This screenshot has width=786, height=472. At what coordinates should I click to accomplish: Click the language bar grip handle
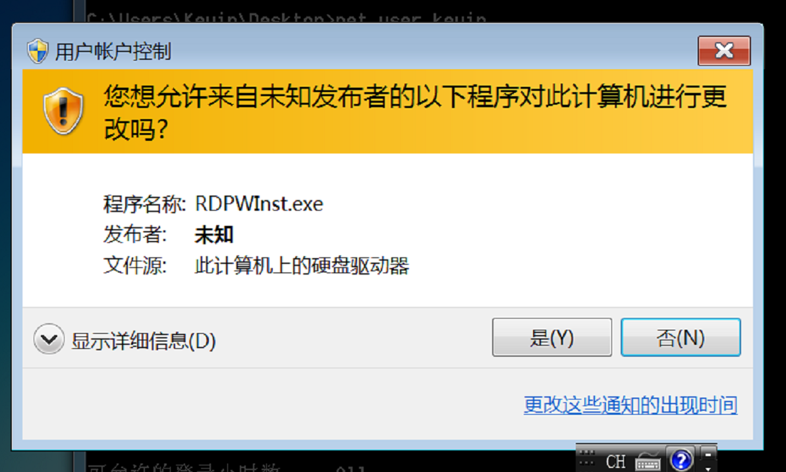click(x=586, y=458)
